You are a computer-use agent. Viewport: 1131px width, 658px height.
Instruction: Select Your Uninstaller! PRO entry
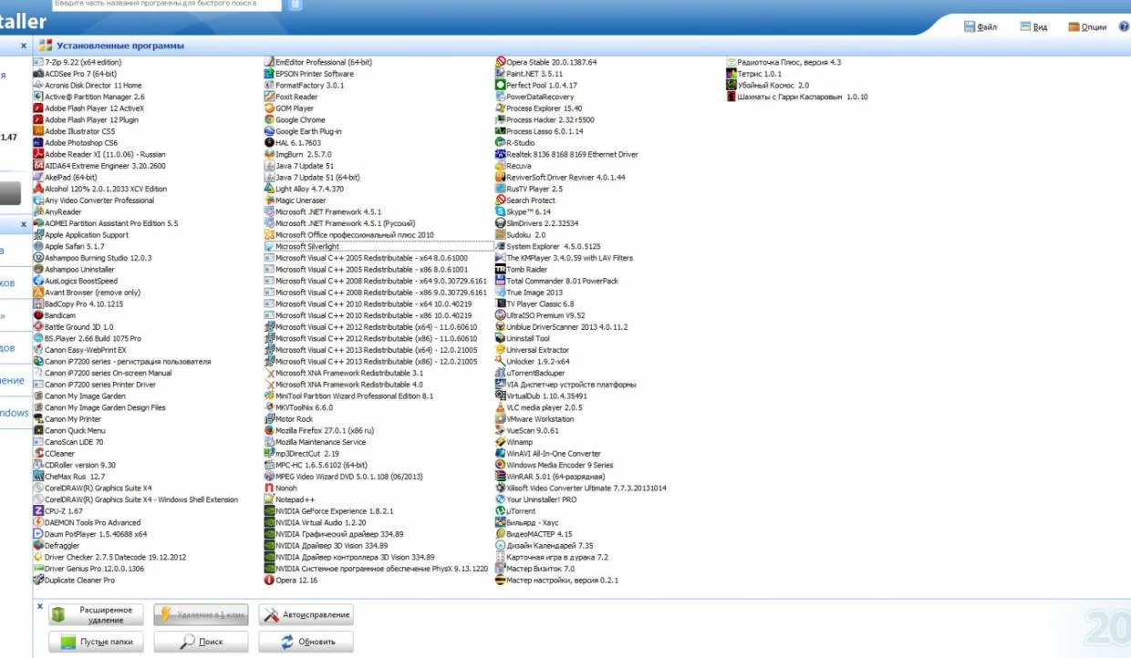point(535,499)
